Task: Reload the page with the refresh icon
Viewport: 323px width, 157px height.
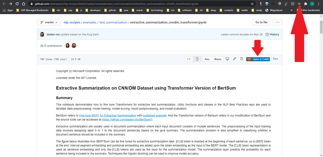Action: (17, 4)
